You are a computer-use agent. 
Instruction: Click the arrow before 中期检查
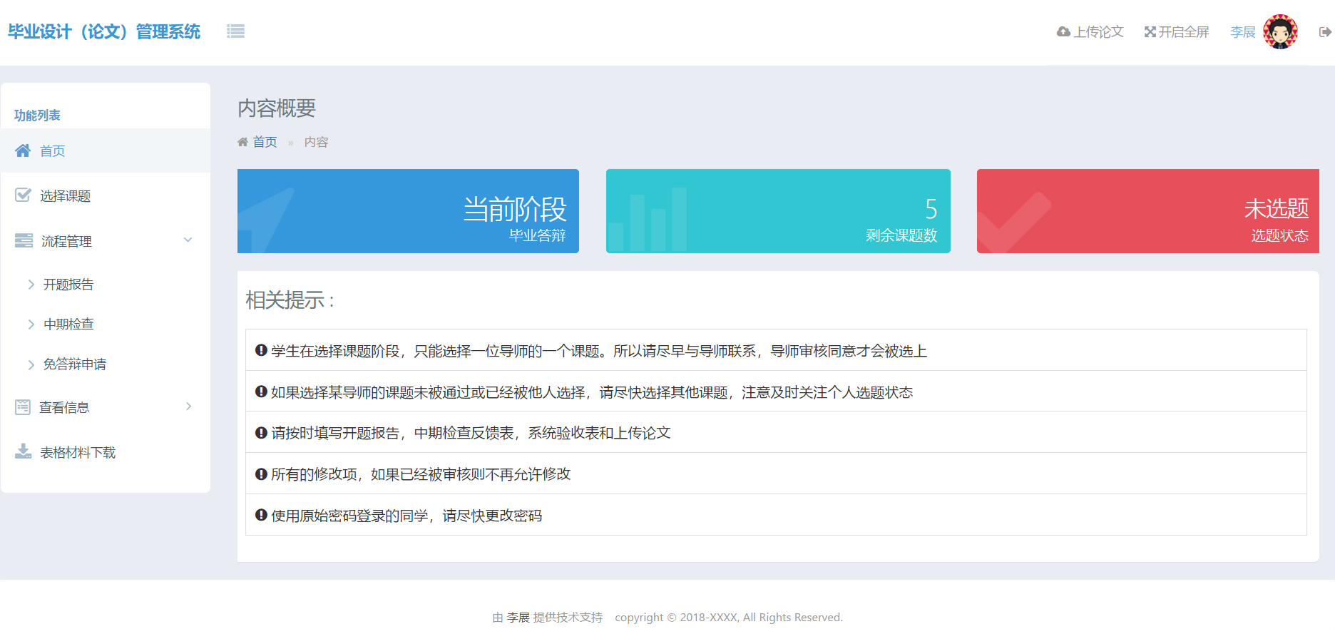pos(31,324)
